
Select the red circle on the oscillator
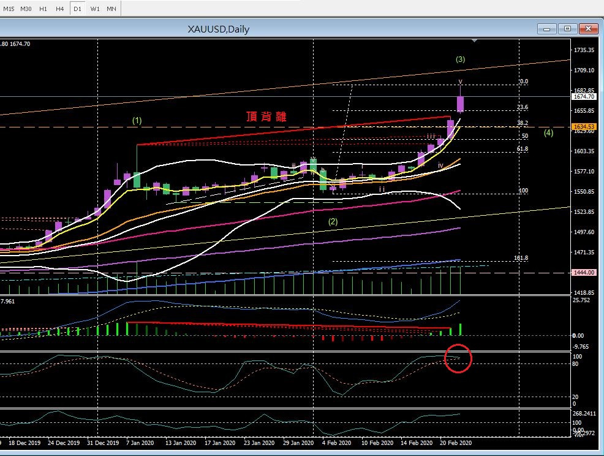click(x=458, y=359)
